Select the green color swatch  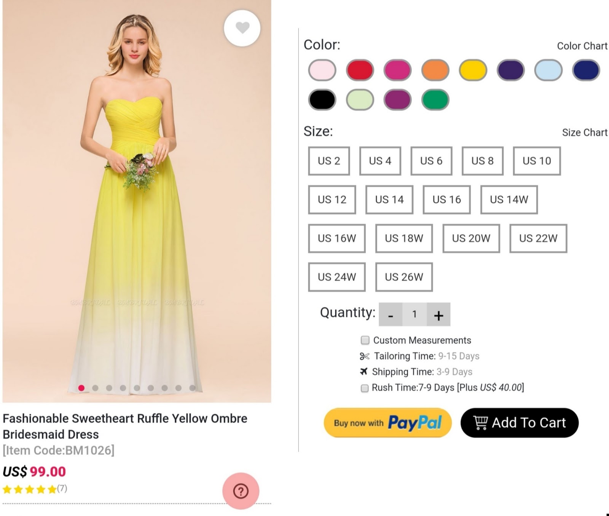(x=435, y=100)
